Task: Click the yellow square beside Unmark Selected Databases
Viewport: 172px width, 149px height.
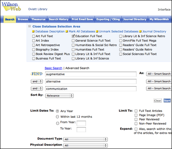Action: click(97, 31)
